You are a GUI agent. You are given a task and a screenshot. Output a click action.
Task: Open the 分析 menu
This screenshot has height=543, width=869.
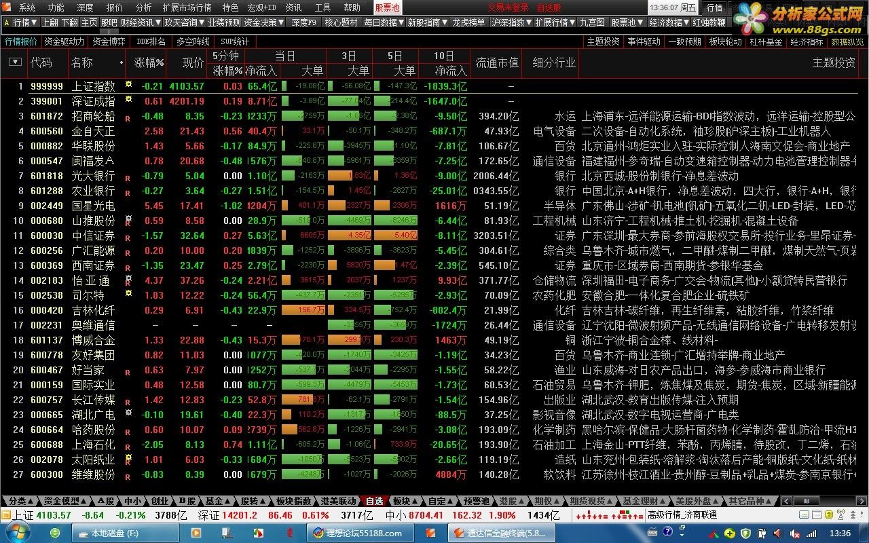tap(143, 7)
